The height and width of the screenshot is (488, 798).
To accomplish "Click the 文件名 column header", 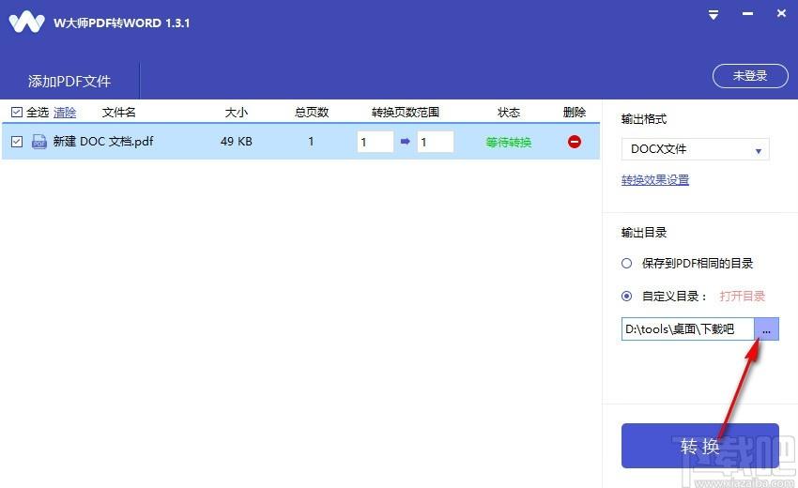I will coord(118,112).
